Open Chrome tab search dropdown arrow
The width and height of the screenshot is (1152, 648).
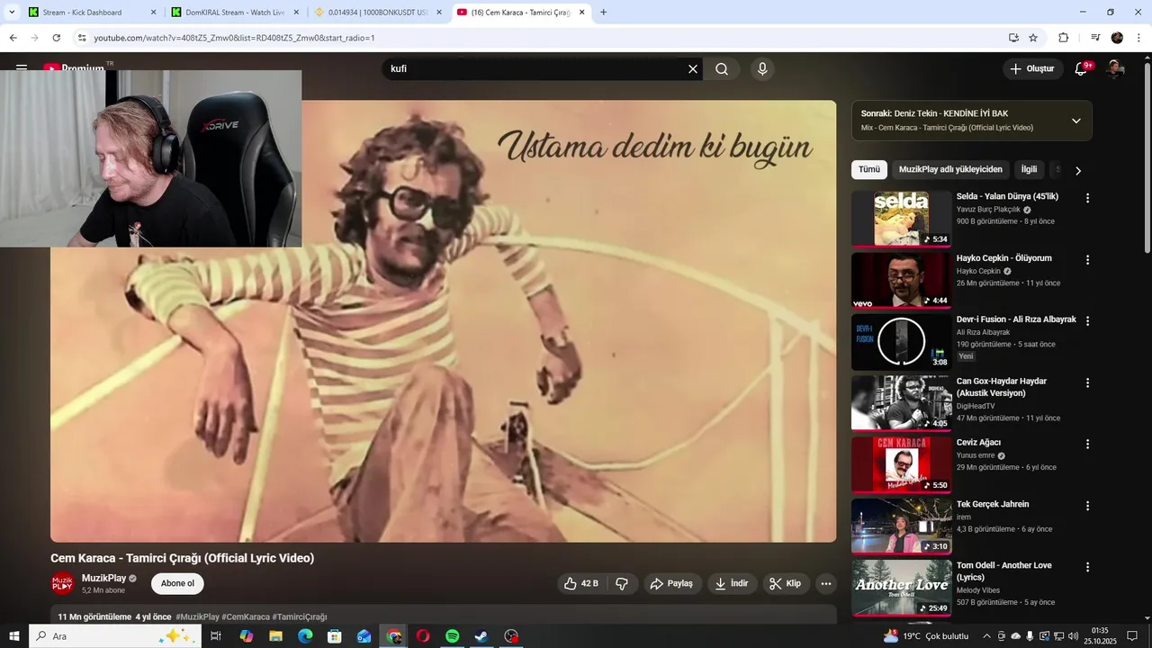[x=12, y=13]
